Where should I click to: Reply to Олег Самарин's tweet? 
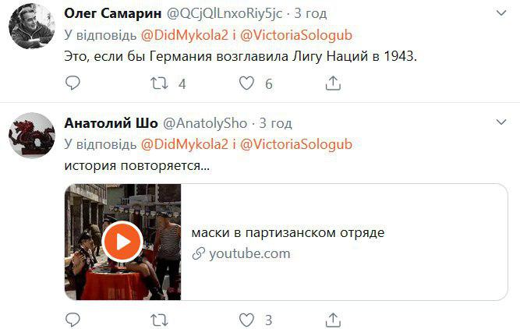pyautogui.click(x=73, y=83)
